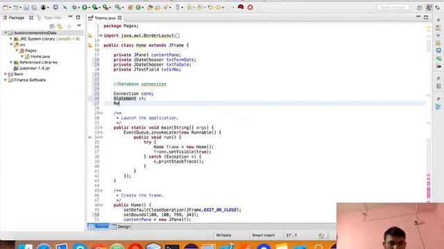
Task: Close the Home.java editor tab
Action: tap(120, 18)
